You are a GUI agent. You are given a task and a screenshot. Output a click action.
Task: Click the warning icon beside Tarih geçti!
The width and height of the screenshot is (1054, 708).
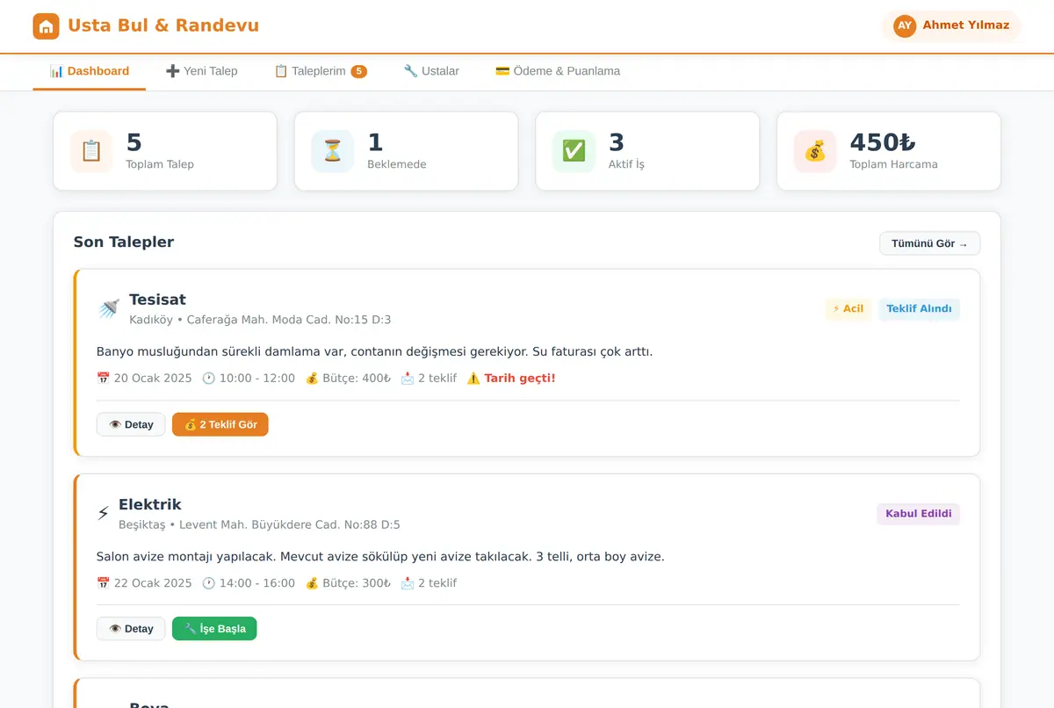pyautogui.click(x=473, y=379)
